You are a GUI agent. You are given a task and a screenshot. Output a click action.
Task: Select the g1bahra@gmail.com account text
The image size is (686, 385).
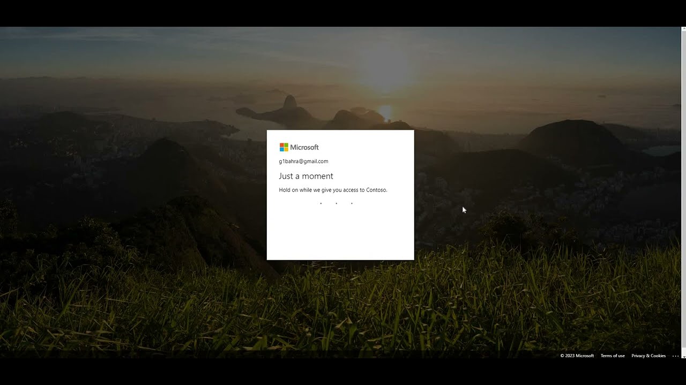pyautogui.click(x=303, y=161)
